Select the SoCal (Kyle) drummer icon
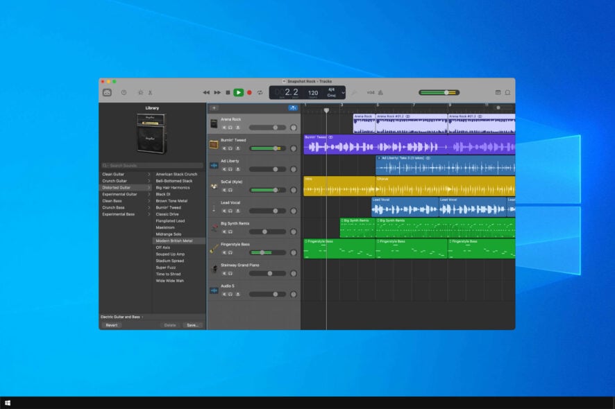 coord(214,186)
